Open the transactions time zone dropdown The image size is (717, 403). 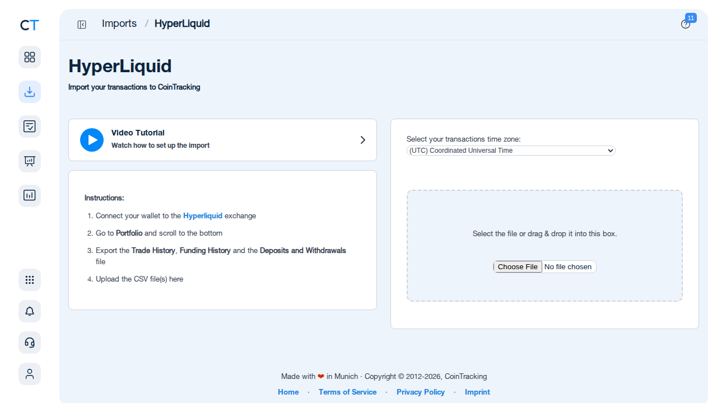tap(511, 151)
